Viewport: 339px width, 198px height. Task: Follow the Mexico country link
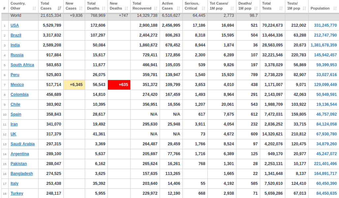pyautogui.click(x=17, y=85)
